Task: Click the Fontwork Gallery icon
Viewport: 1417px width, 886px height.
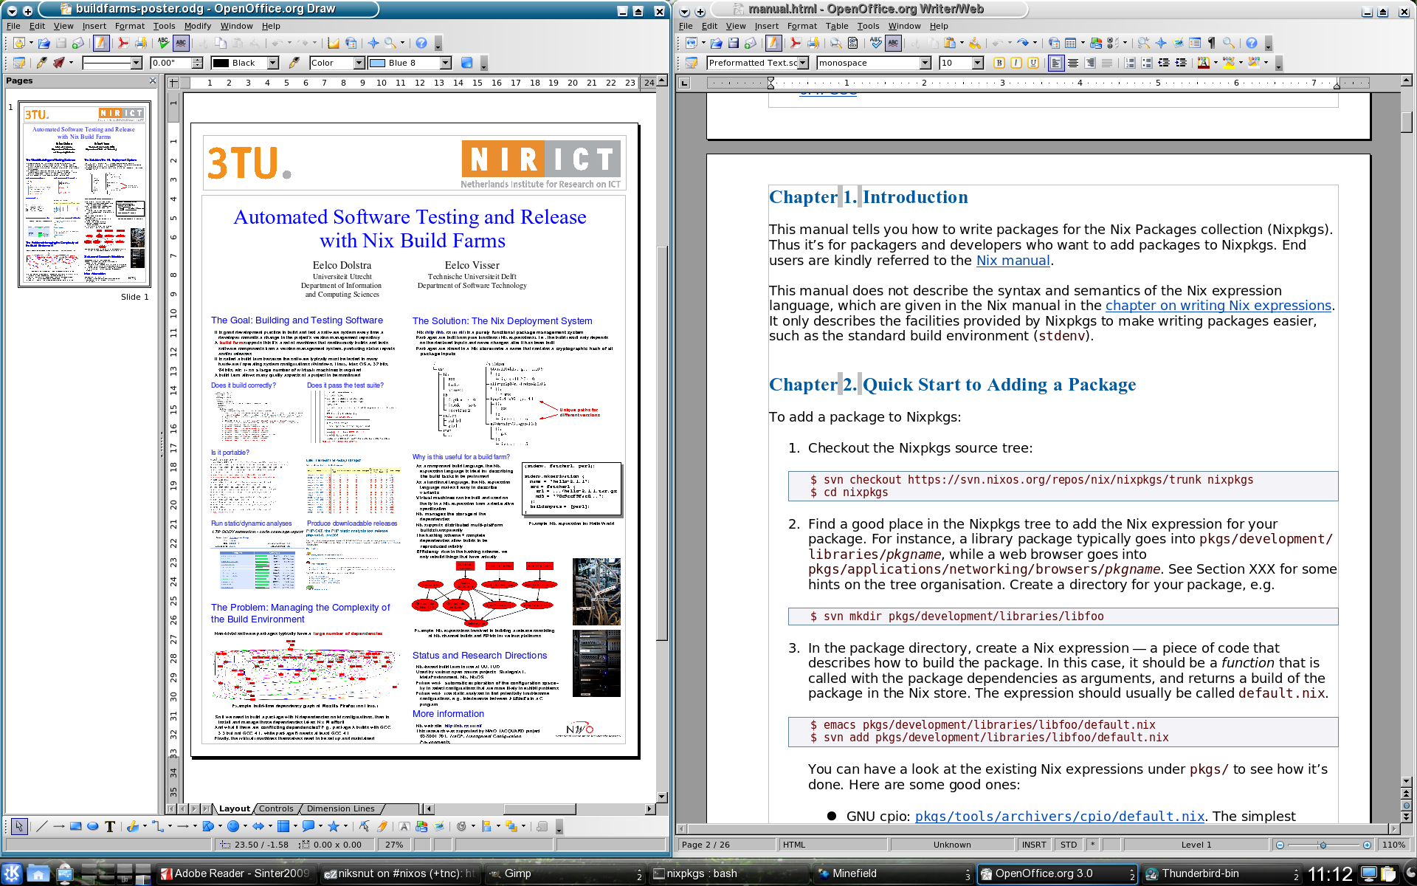Action: pyautogui.click(x=404, y=826)
